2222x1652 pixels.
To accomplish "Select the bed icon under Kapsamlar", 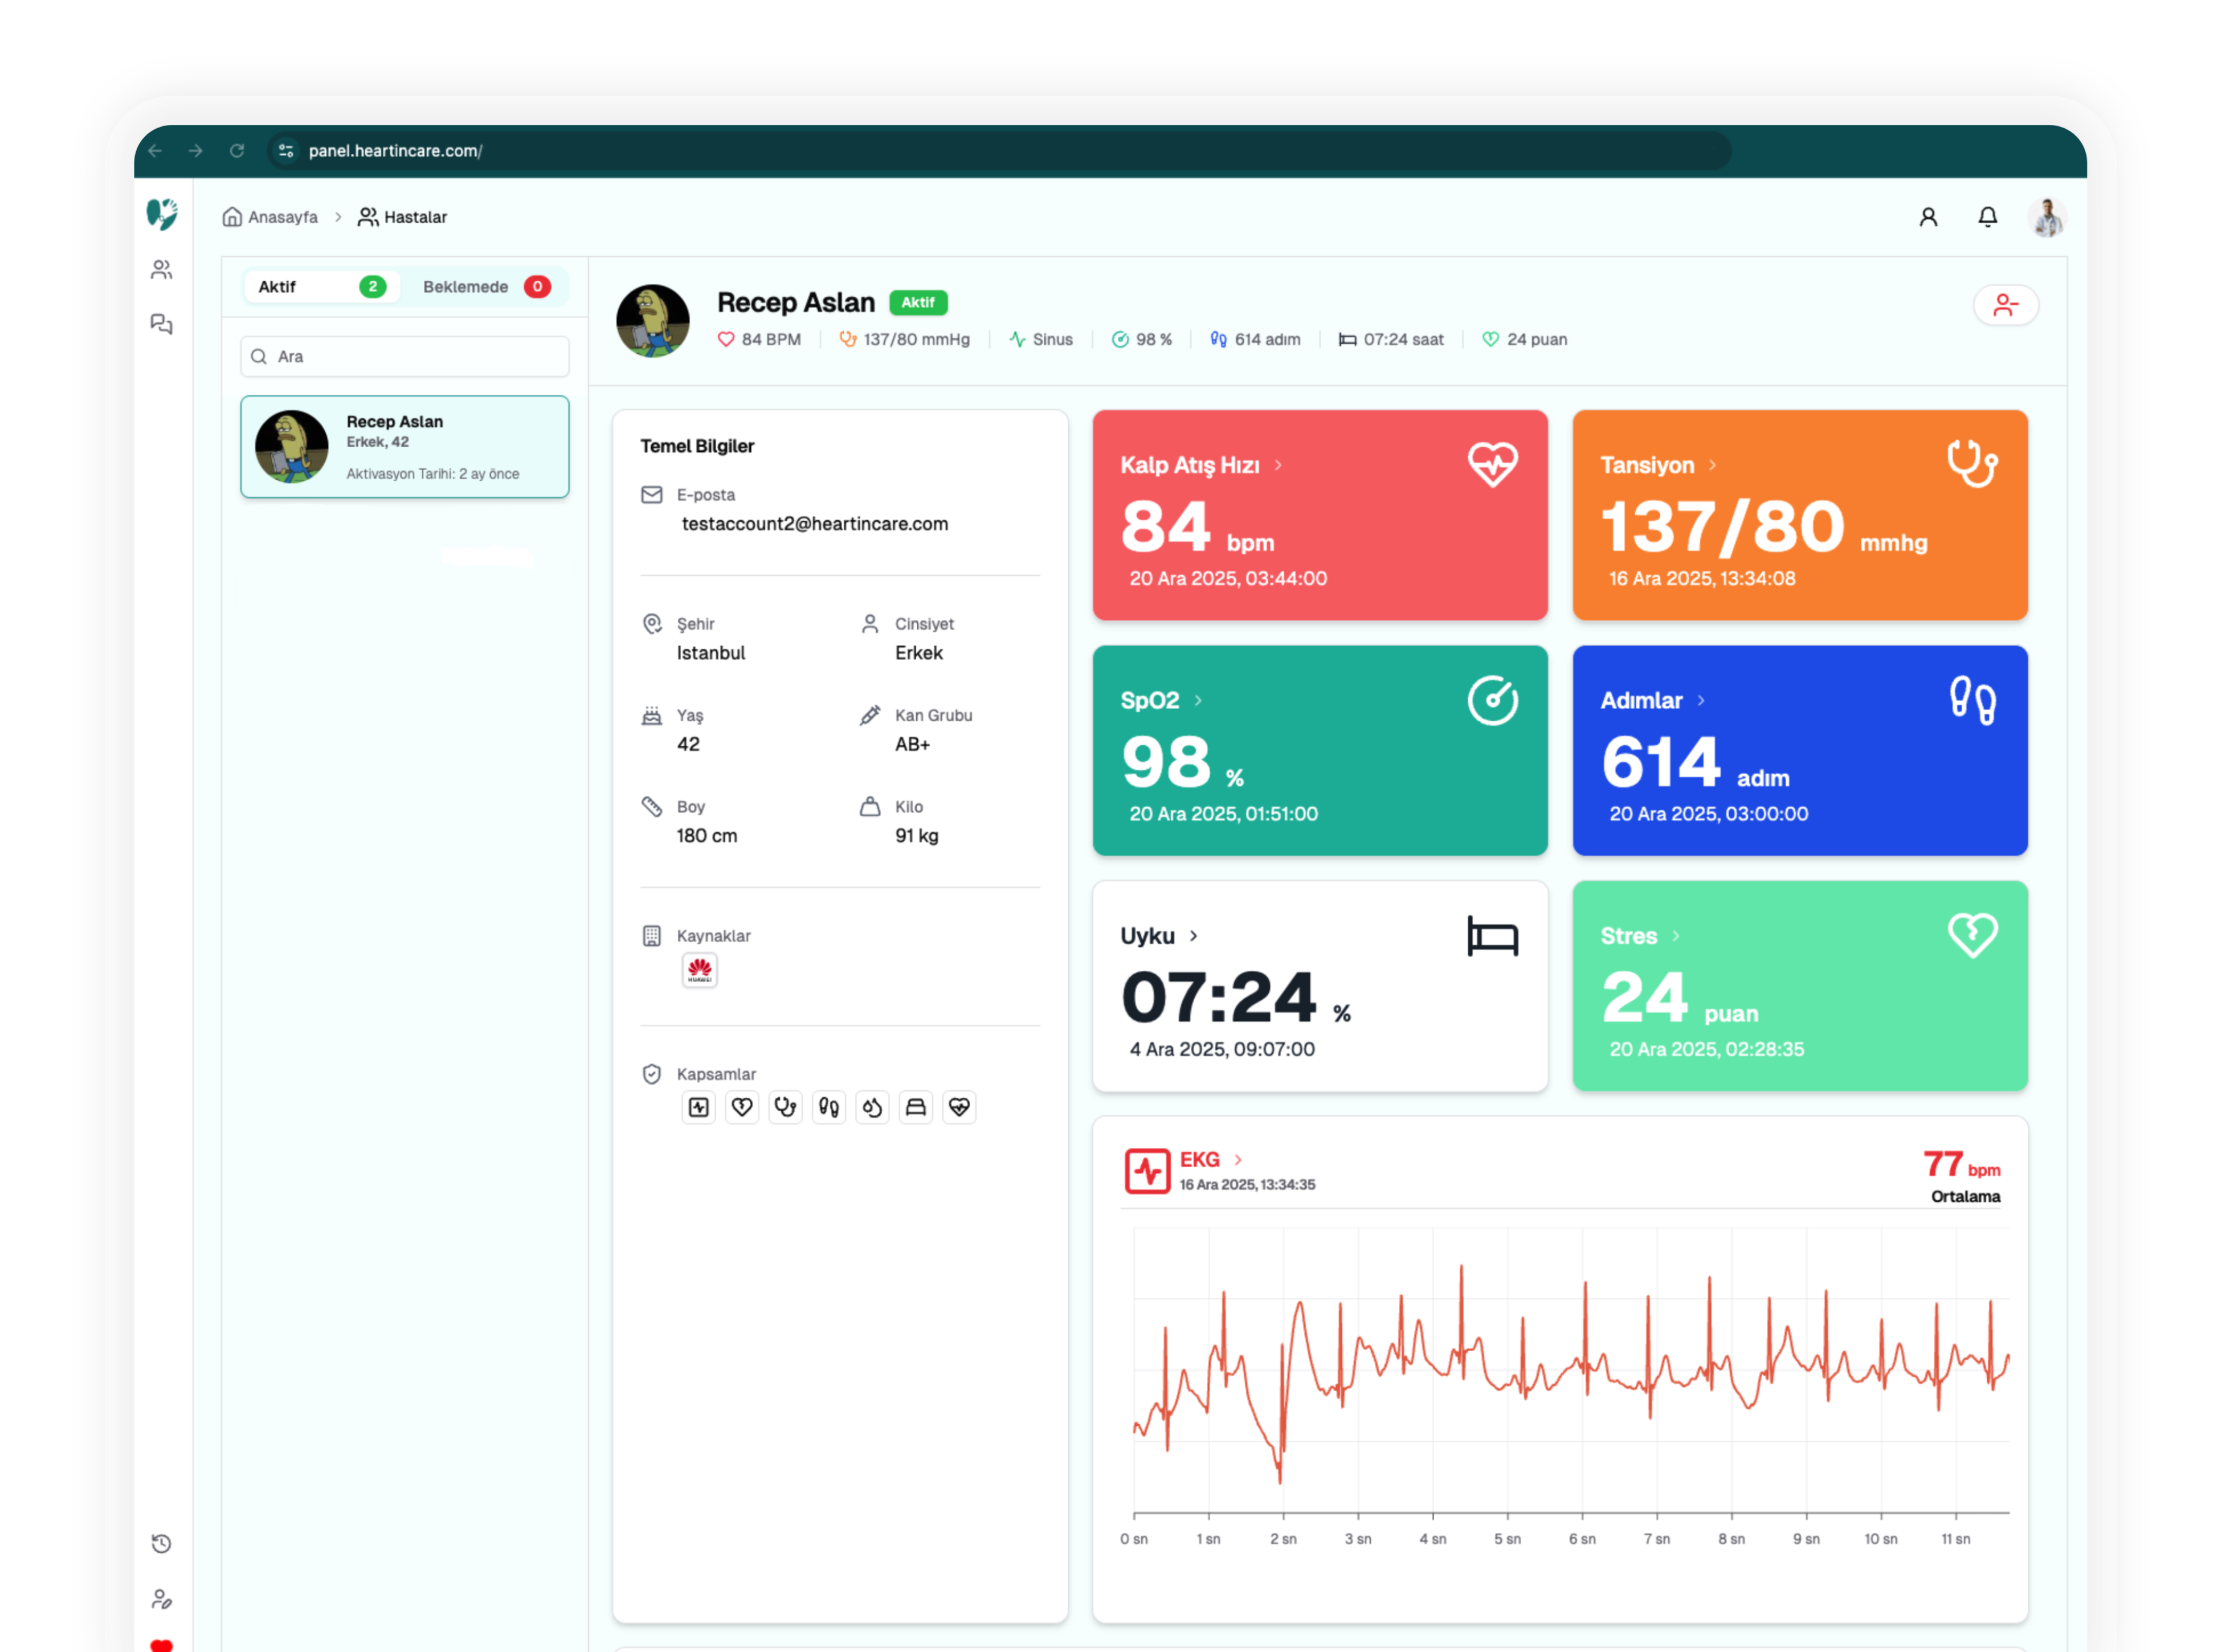I will tap(916, 1107).
